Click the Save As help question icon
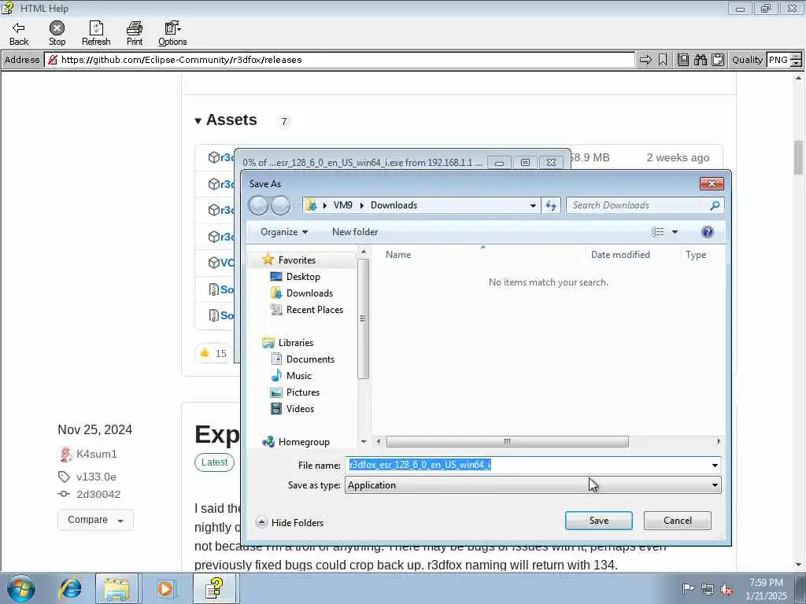The image size is (806, 604). pyautogui.click(x=708, y=232)
